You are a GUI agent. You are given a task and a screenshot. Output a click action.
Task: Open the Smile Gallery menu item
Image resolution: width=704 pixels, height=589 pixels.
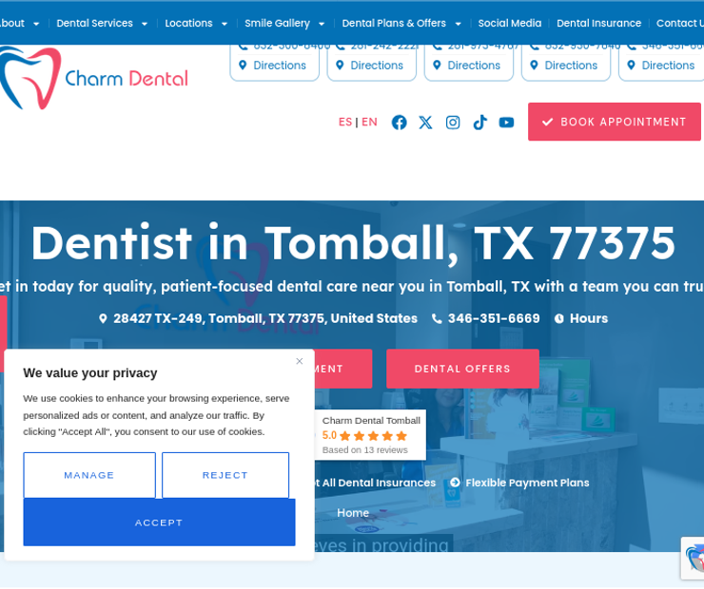click(277, 24)
